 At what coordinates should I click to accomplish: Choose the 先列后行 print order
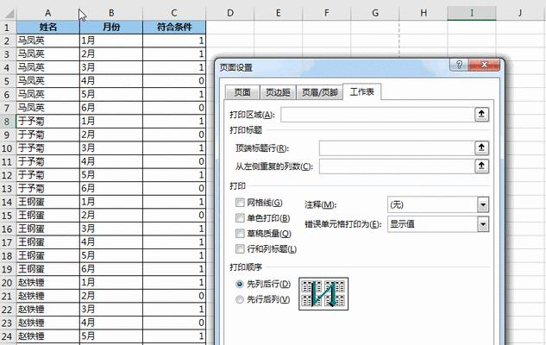click(240, 284)
